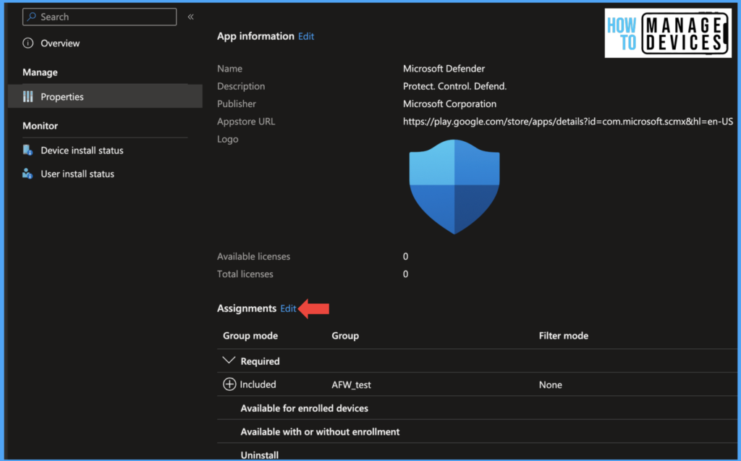This screenshot has width=741, height=461.
Task: Click the Required group label
Action: (260, 361)
